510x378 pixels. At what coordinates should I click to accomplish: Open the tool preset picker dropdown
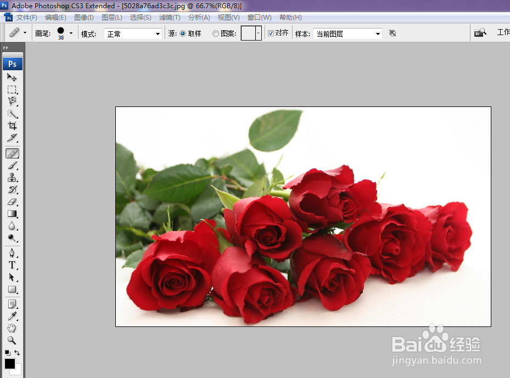(x=25, y=33)
